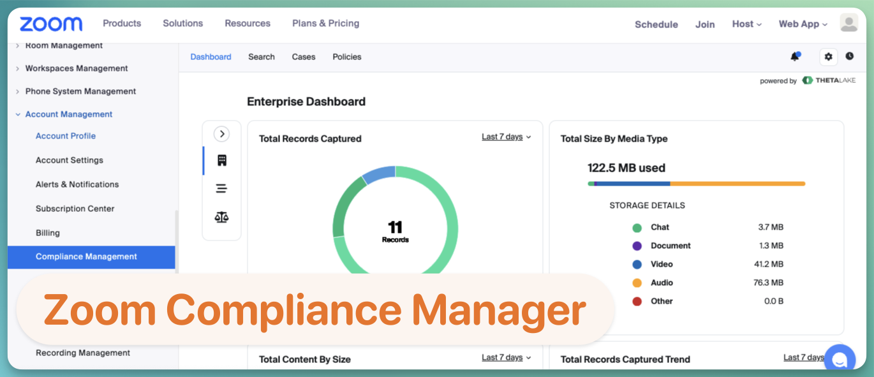Image resolution: width=874 pixels, height=377 pixels.
Task: Switch to the Dashboard tab
Action: (x=211, y=57)
